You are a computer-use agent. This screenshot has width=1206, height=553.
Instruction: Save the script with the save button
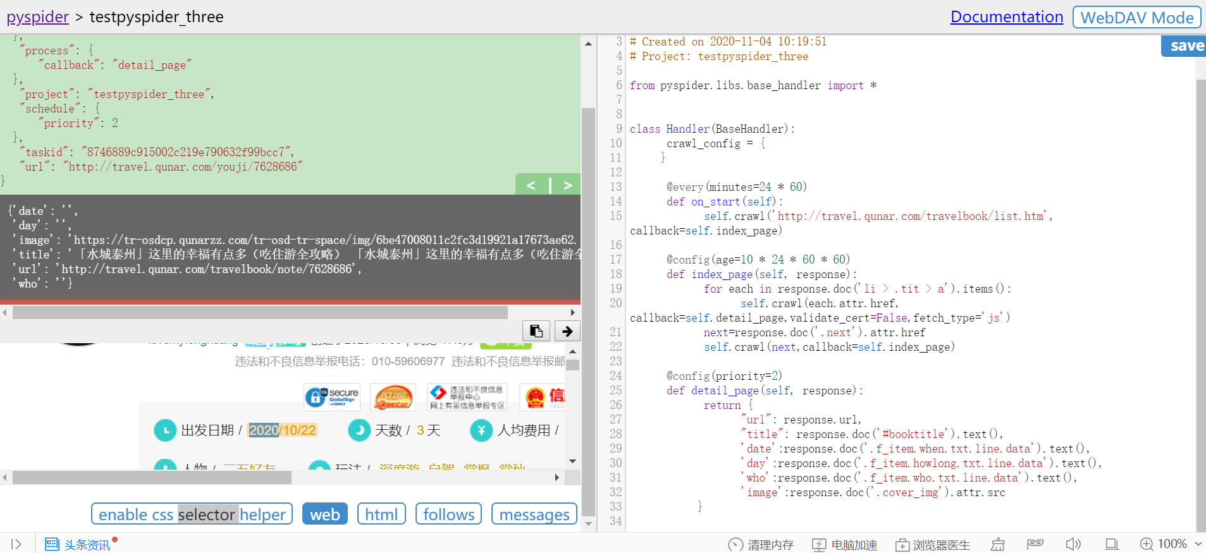coord(1185,46)
